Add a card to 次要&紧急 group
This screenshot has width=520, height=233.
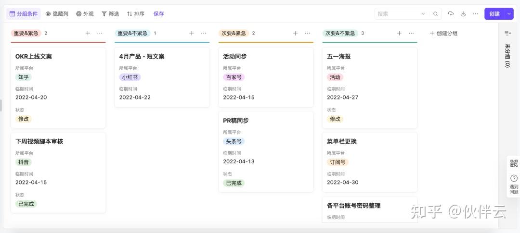[296, 33]
